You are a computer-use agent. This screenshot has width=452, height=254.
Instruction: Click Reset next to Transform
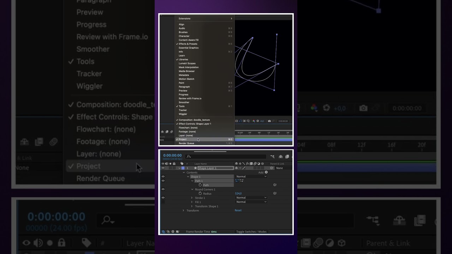238,210
